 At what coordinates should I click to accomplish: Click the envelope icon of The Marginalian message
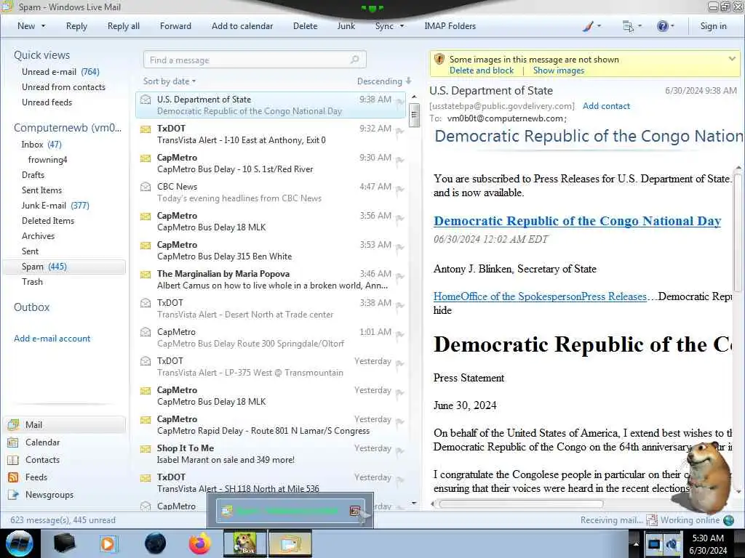click(146, 274)
